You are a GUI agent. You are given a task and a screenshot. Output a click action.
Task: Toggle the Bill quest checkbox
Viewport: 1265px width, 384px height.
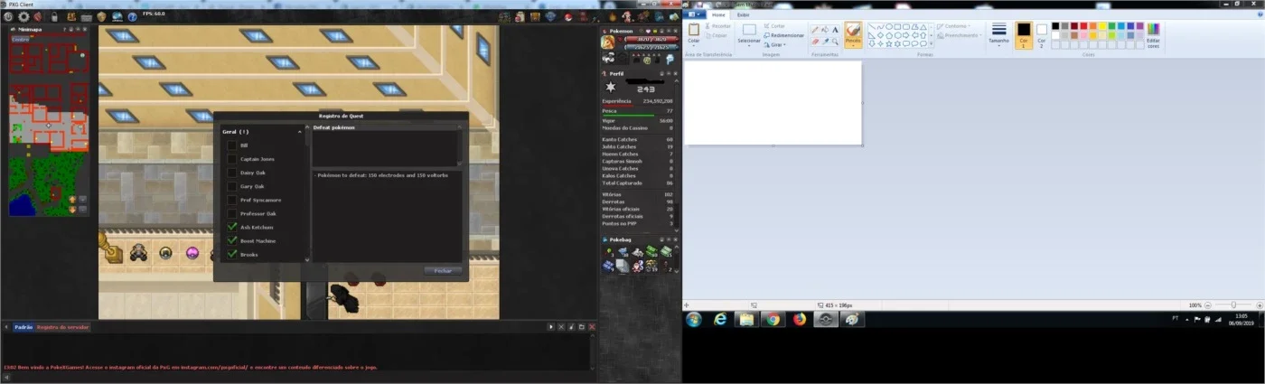coord(232,145)
